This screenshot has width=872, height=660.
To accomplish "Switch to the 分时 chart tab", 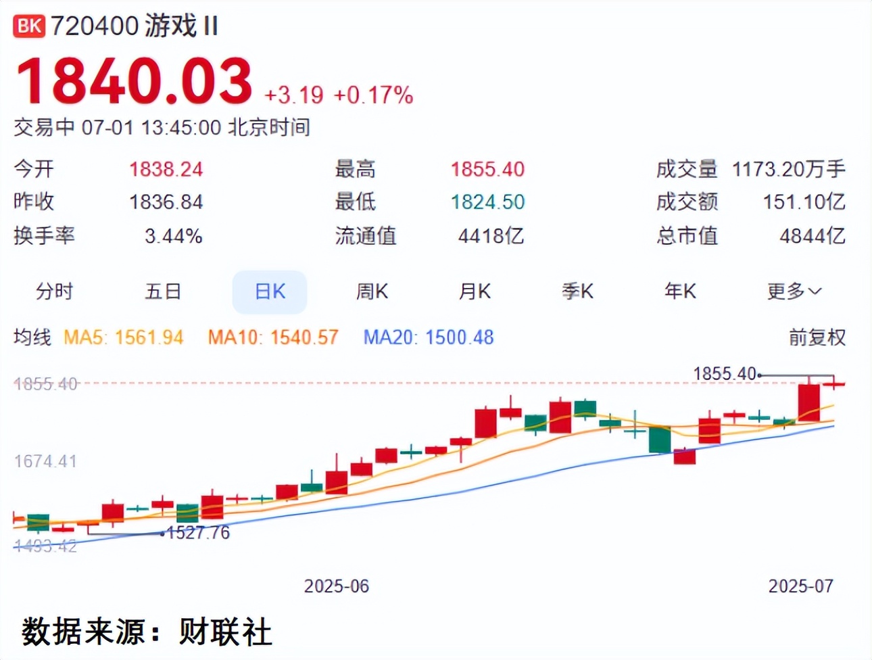I will (x=54, y=291).
